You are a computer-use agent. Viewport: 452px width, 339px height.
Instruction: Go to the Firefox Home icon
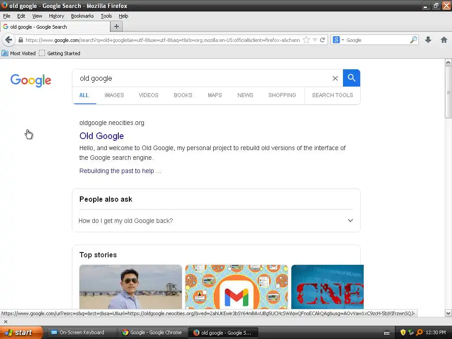[444, 40]
